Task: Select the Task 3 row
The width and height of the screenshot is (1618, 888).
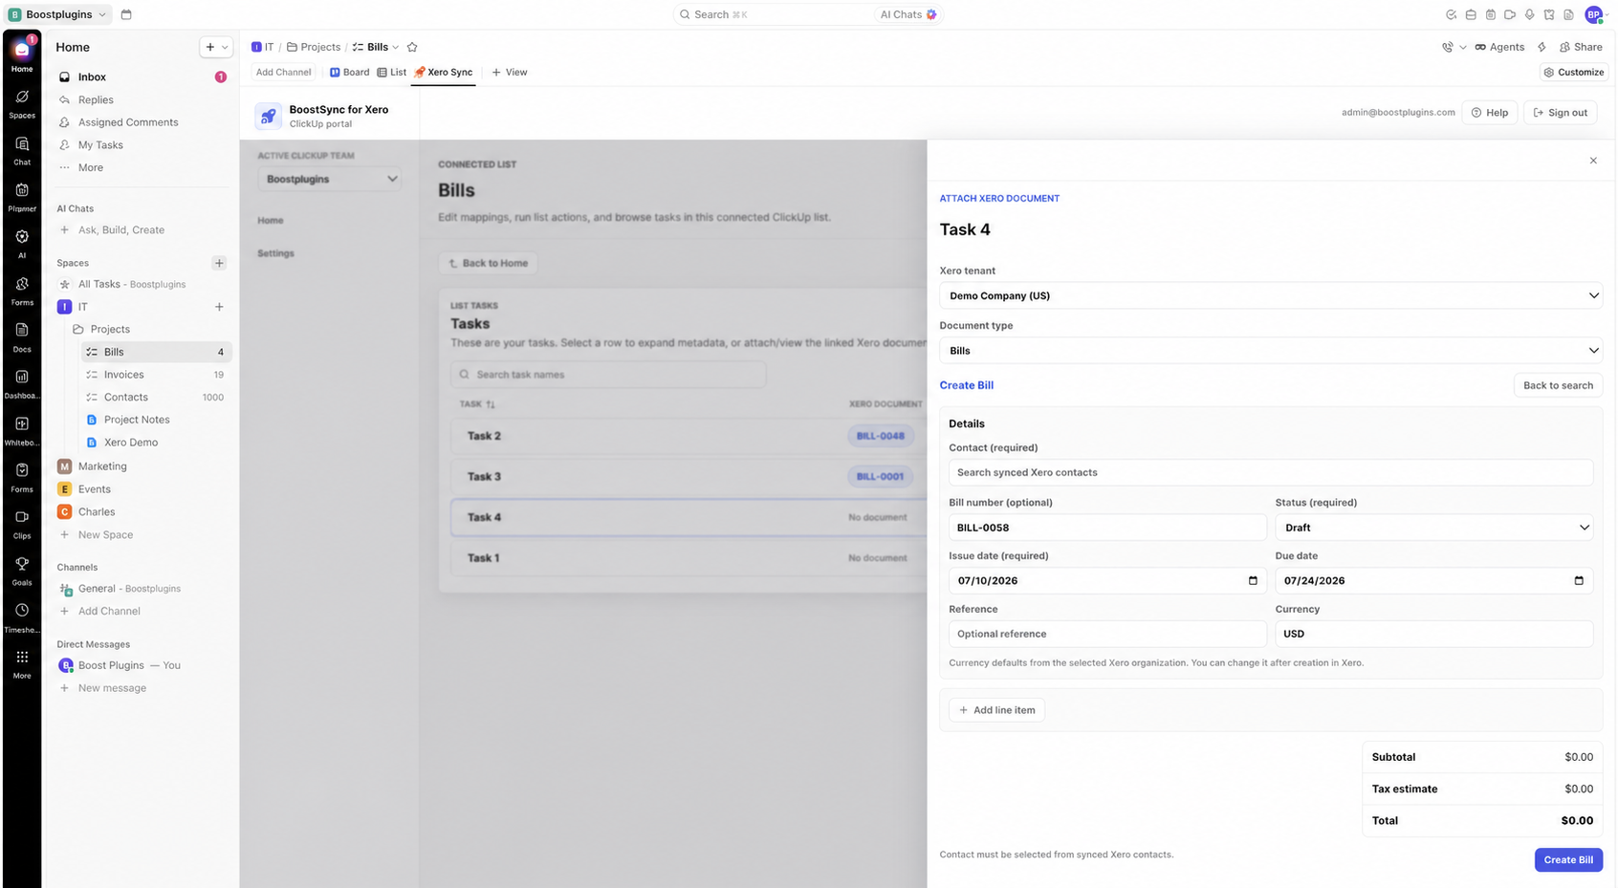Action: coord(689,477)
